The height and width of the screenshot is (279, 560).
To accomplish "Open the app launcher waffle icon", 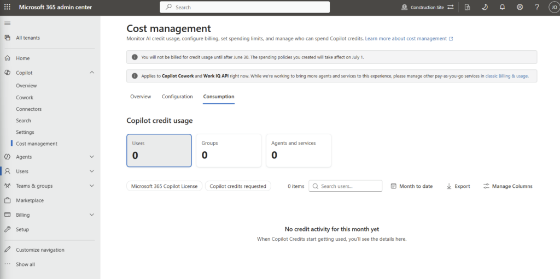I will coord(7,7).
